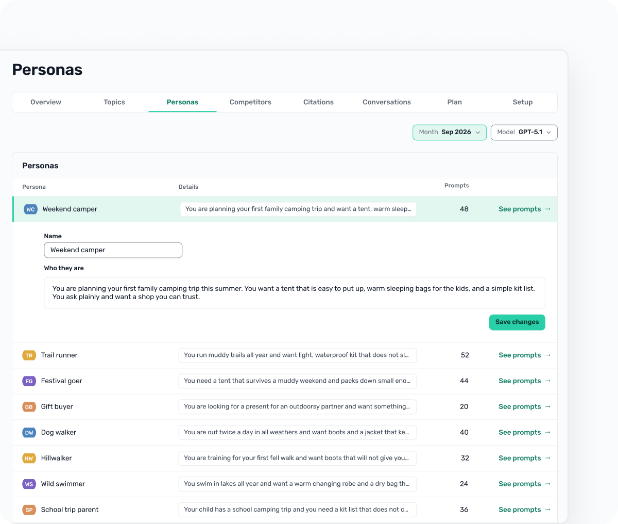618x524 pixels.
Task: See prompts for Hillwalker
Action: click(x=525, y=458)
